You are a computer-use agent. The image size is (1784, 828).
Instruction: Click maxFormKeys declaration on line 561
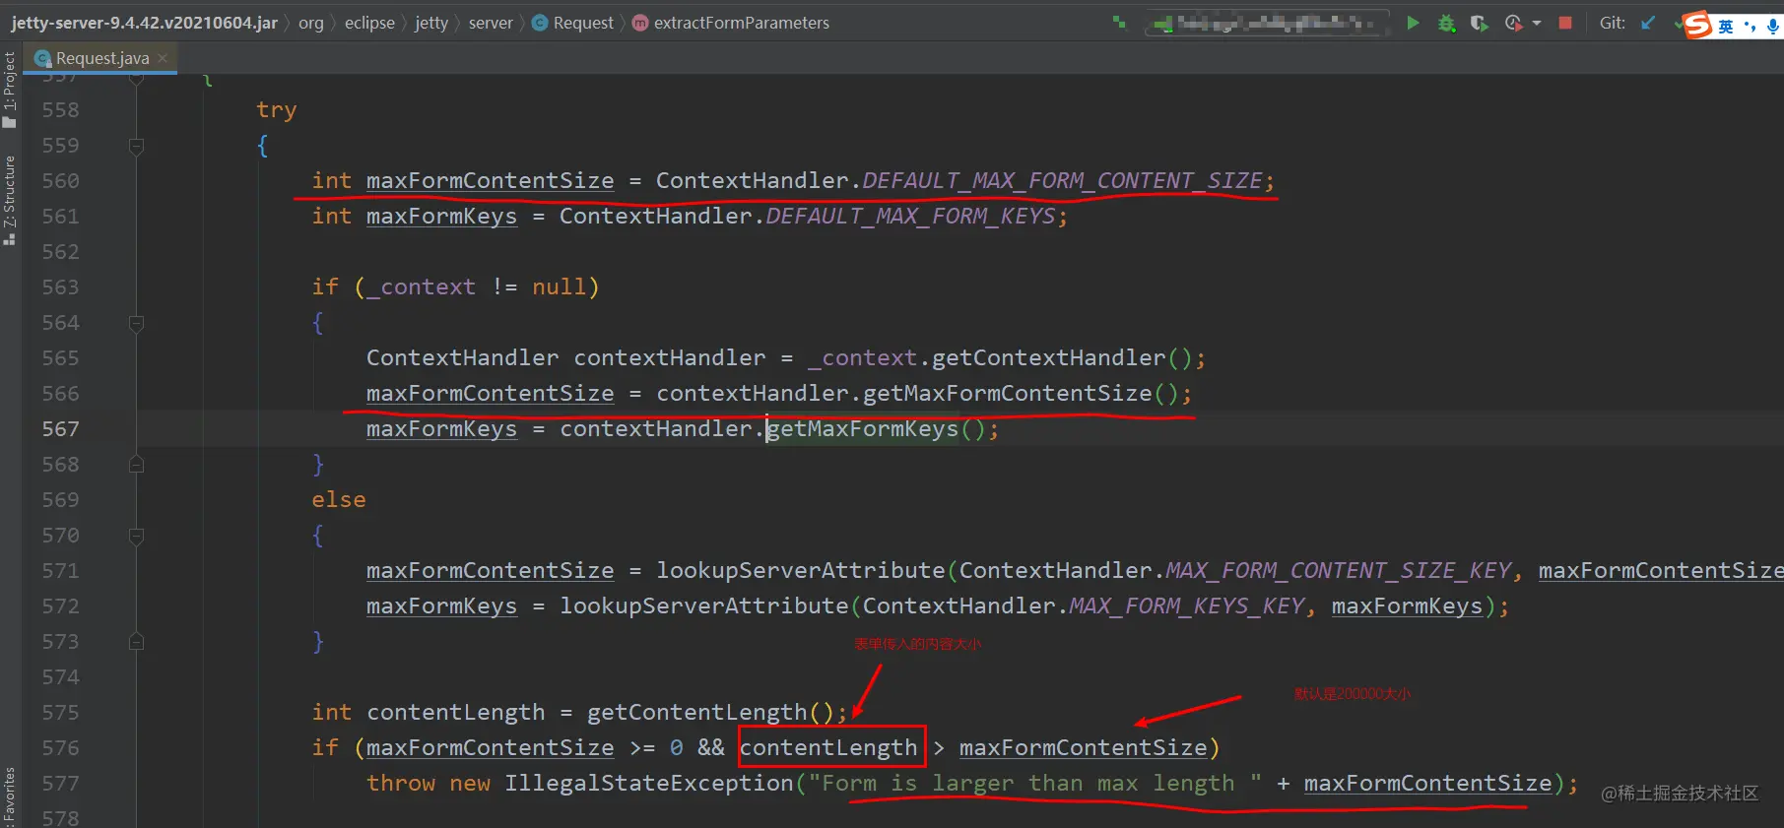pos(441,217)
